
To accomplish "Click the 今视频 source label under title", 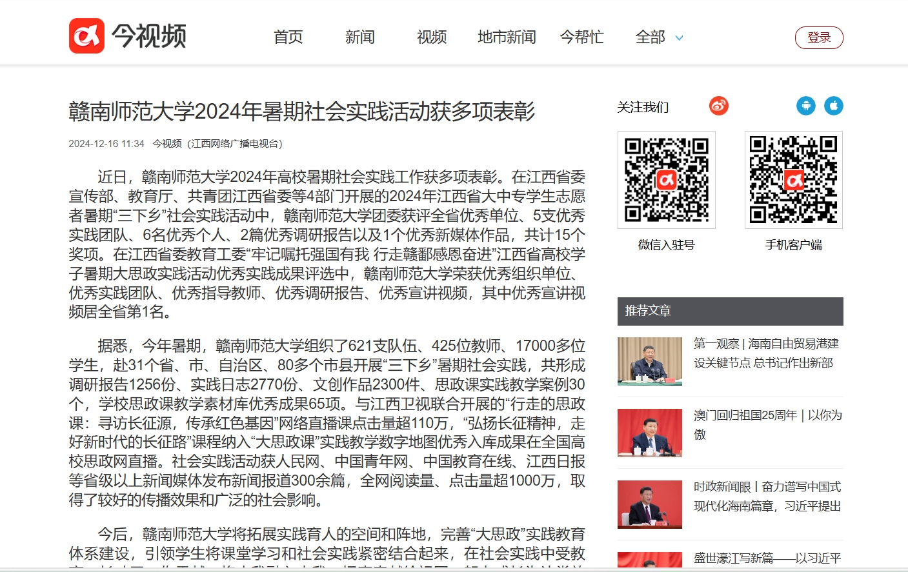I will pyautogui.click(x=167, y=144).
